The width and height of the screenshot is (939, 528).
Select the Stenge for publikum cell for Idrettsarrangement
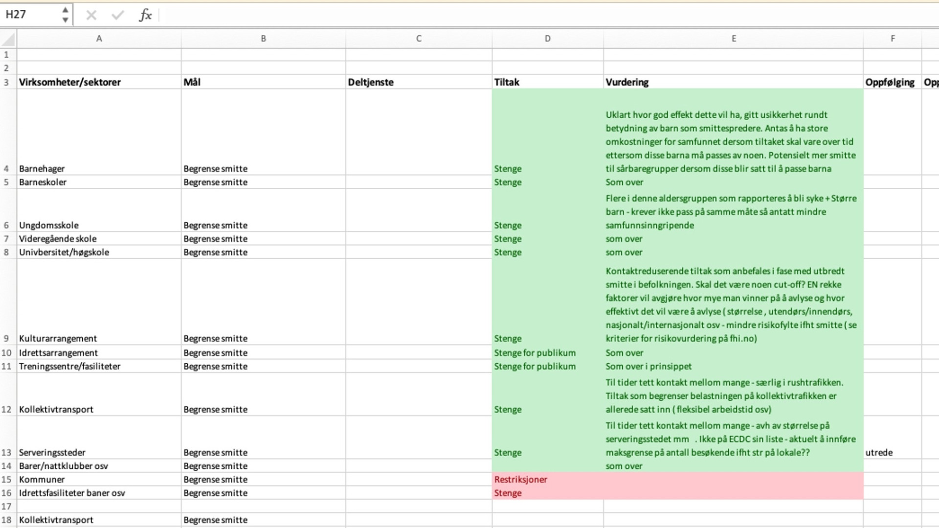pos(535,352)
